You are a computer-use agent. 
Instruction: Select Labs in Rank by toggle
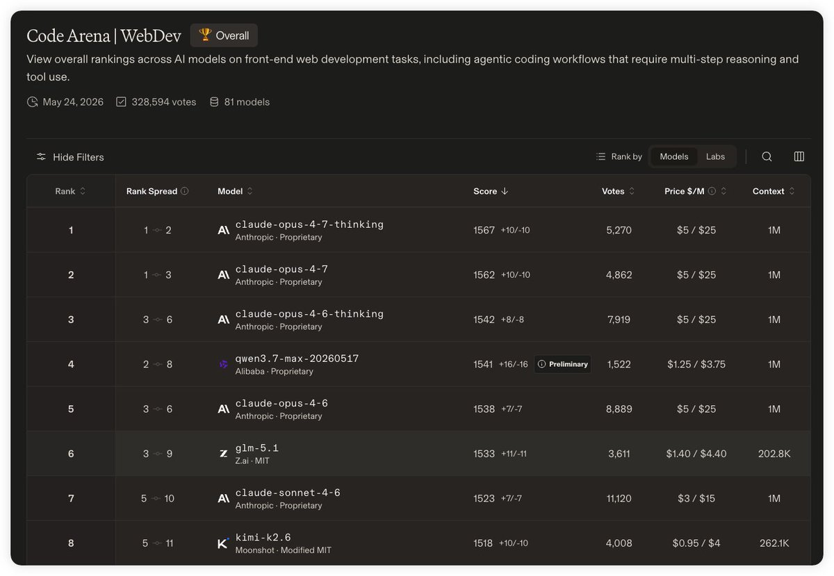[x=715, y=157]
